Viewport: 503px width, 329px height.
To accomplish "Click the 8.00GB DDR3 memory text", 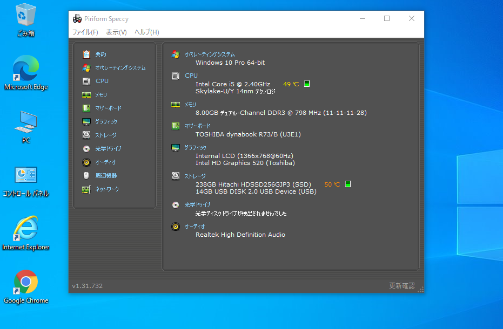I will click(x=281, y=113).
